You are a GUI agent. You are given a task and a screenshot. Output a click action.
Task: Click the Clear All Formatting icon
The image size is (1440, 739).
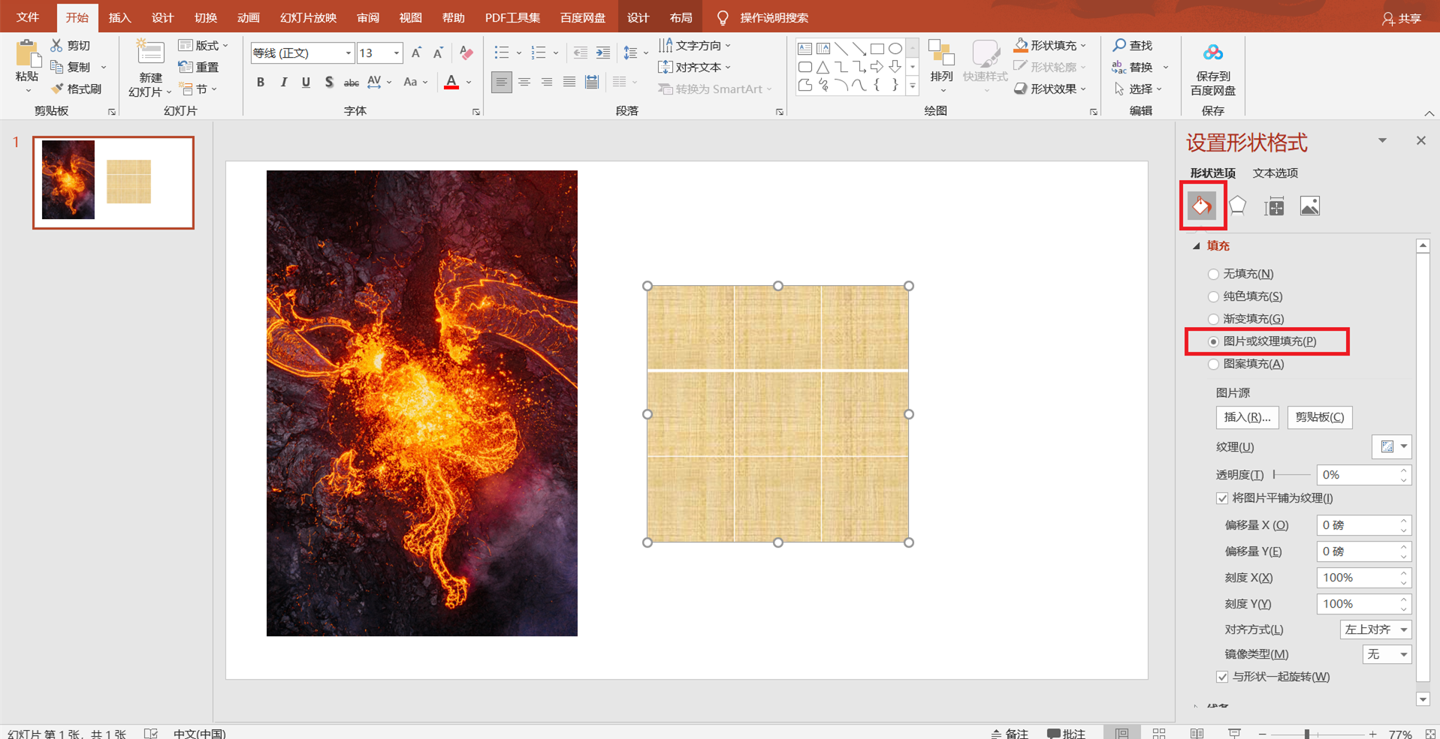(466, 53)
